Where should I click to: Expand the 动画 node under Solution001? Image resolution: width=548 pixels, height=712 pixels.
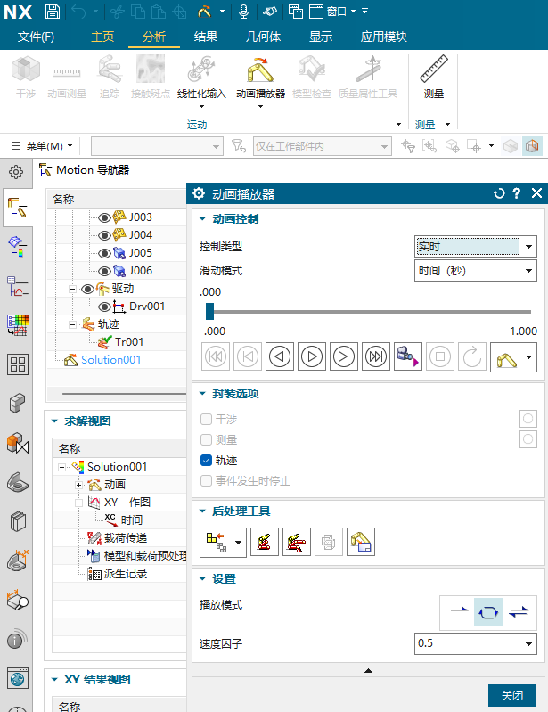coord(78,485)
